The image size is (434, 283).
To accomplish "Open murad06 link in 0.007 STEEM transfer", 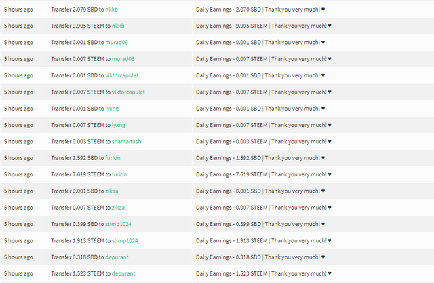I will (123, 59).
